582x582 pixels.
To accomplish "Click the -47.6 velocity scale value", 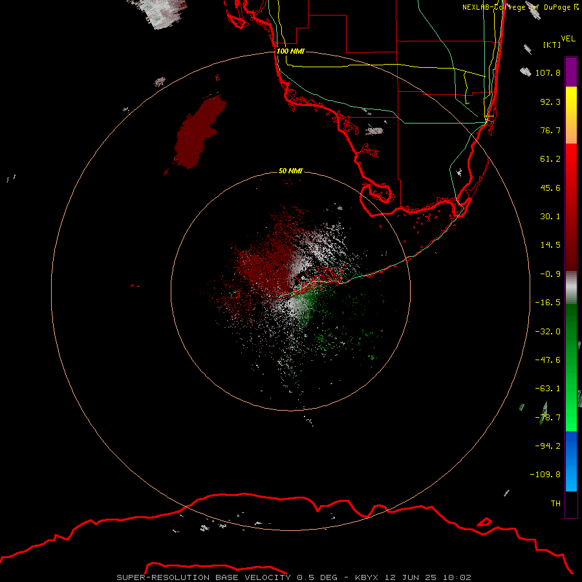I will [x=548, y=360].
